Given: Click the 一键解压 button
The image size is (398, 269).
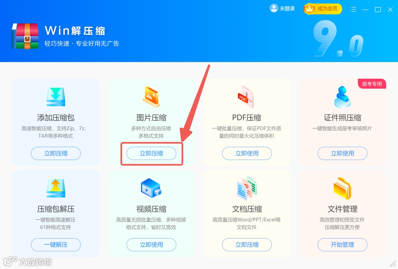Looking at the screenshot, I should click(x=56, y=245).
